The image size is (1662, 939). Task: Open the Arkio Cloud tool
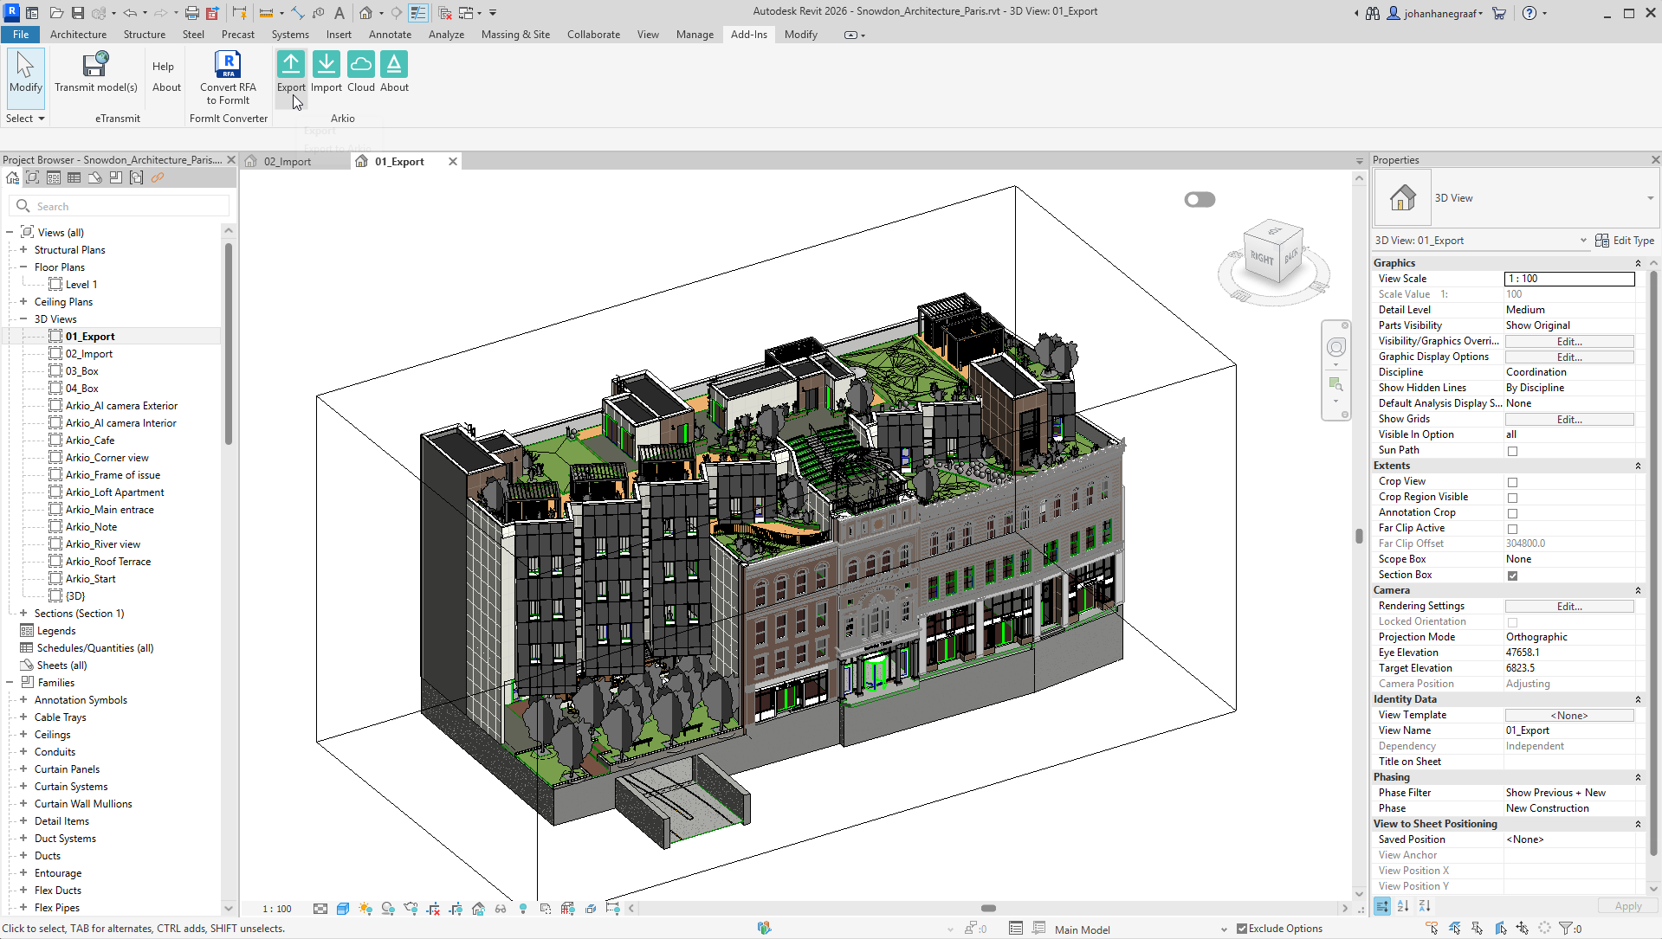(x=360, y=72)
